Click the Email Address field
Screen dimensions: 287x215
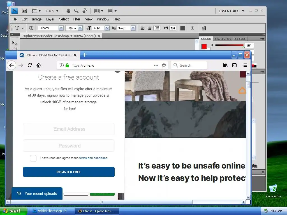69,129
